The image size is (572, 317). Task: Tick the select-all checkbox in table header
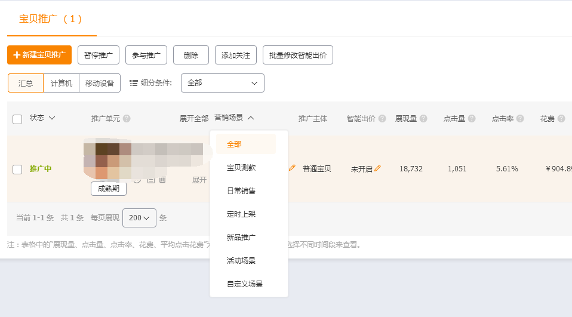17,119
